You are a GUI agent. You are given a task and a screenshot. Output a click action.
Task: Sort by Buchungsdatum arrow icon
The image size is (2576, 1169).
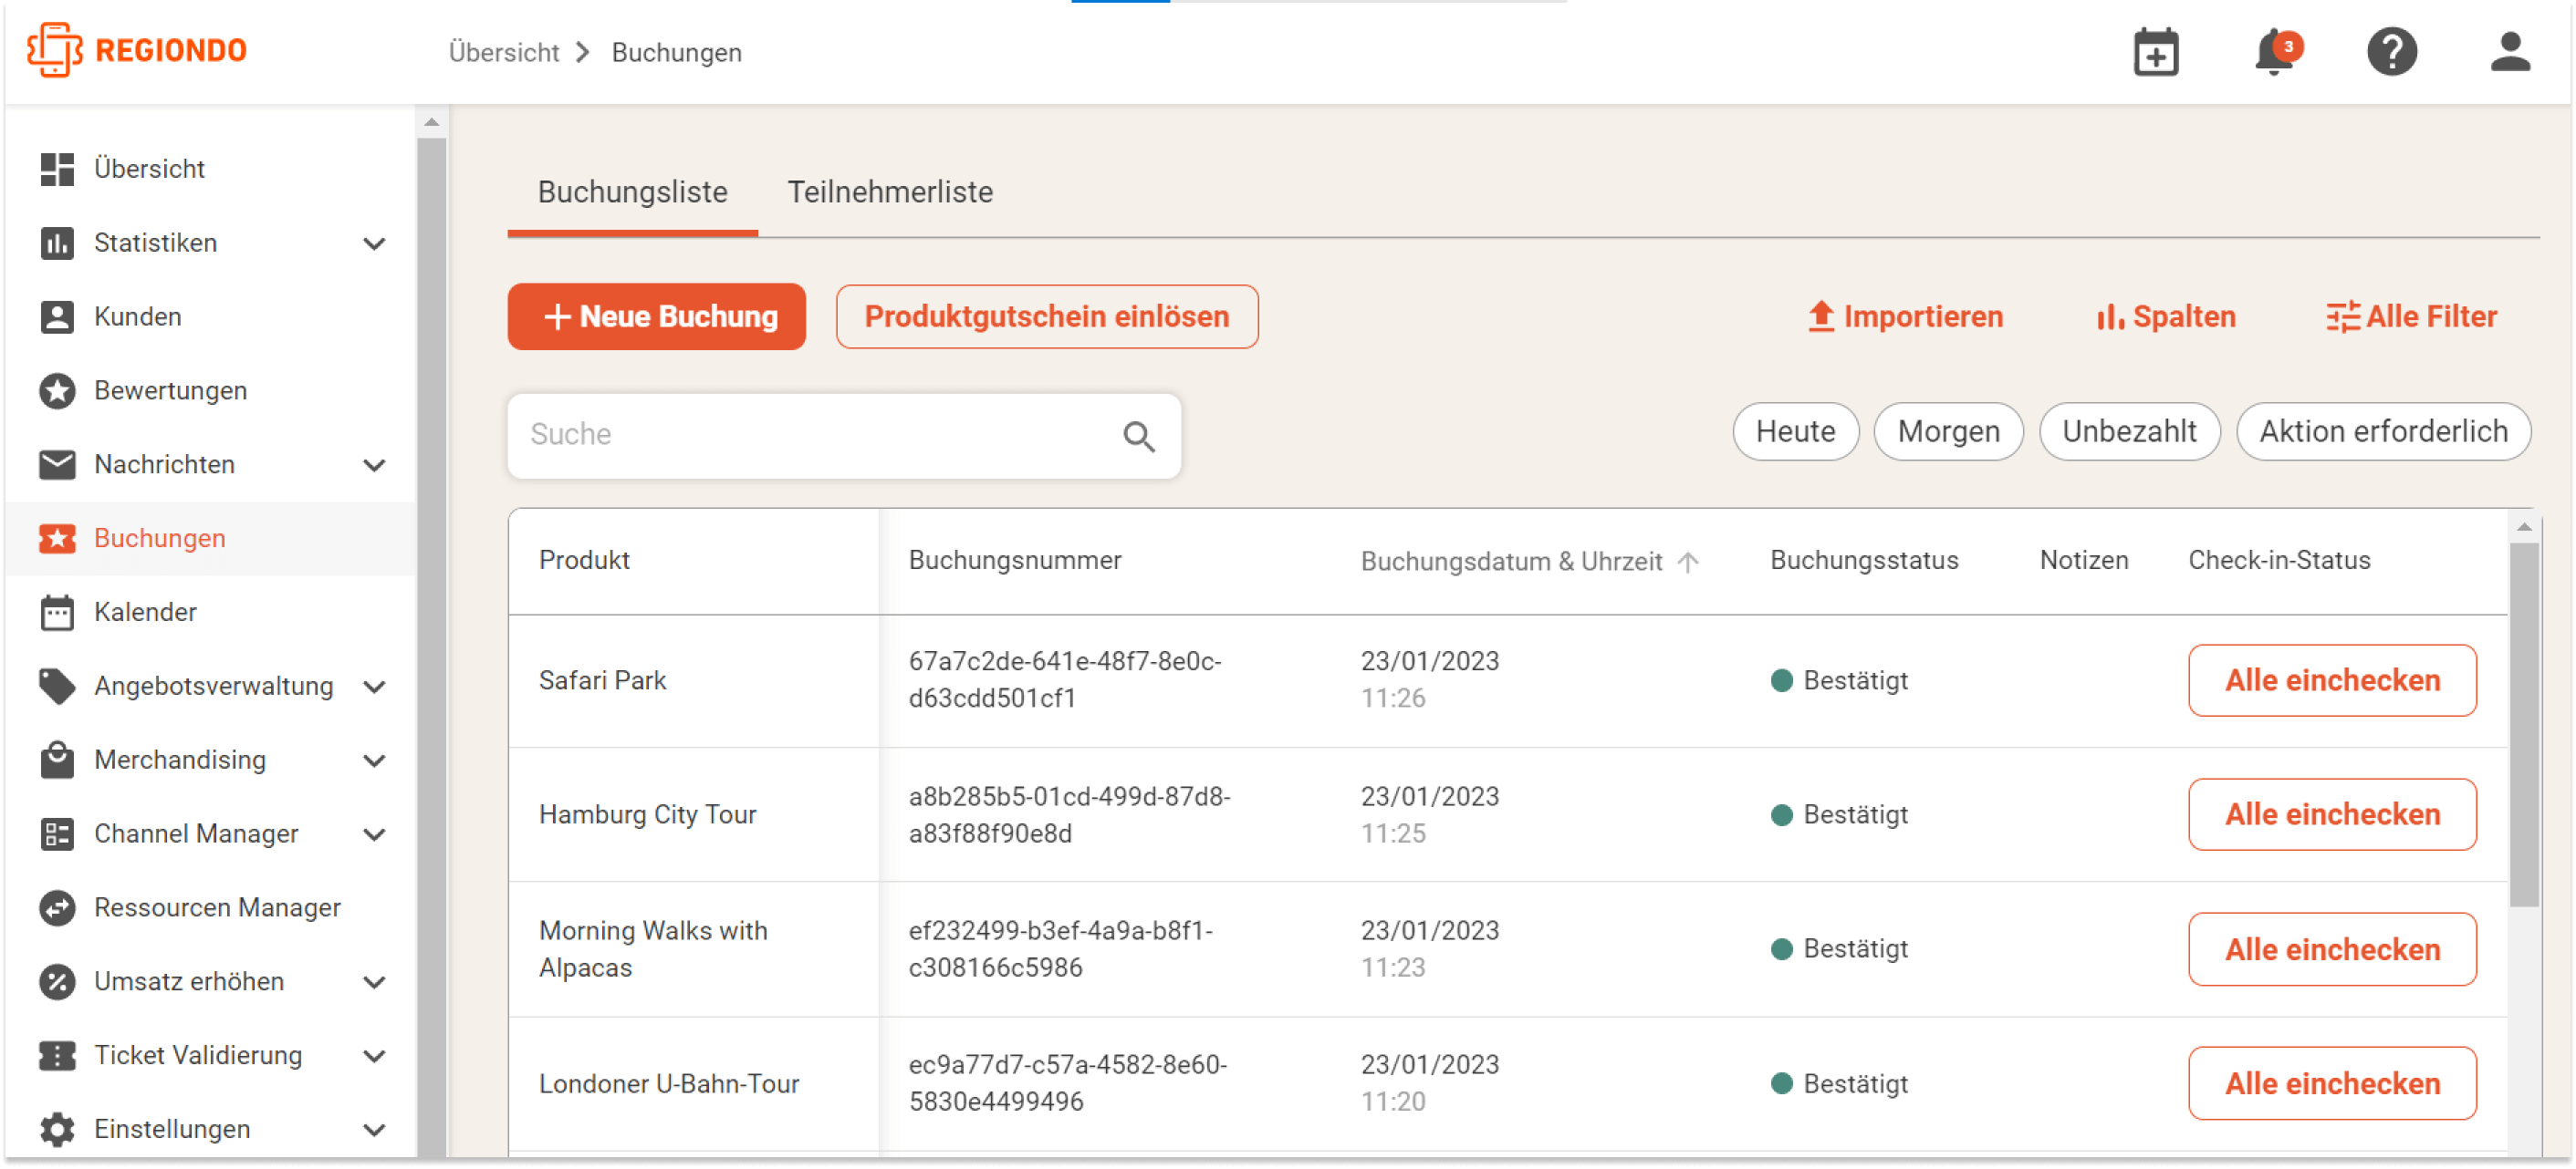click(1688, 562)
